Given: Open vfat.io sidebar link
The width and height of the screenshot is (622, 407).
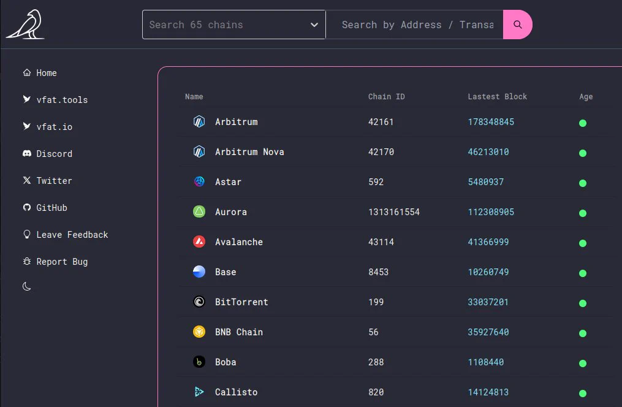Looking at the screenshot, I should pos(48,126).
